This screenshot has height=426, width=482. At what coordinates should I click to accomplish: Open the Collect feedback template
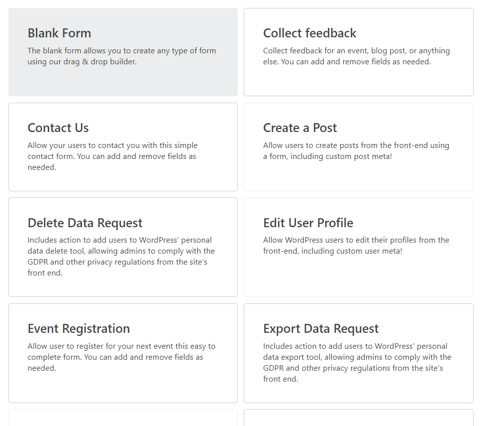359,52
